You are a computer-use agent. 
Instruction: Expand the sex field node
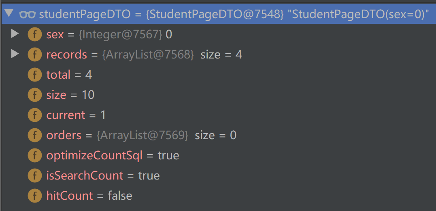coord(15,34)
